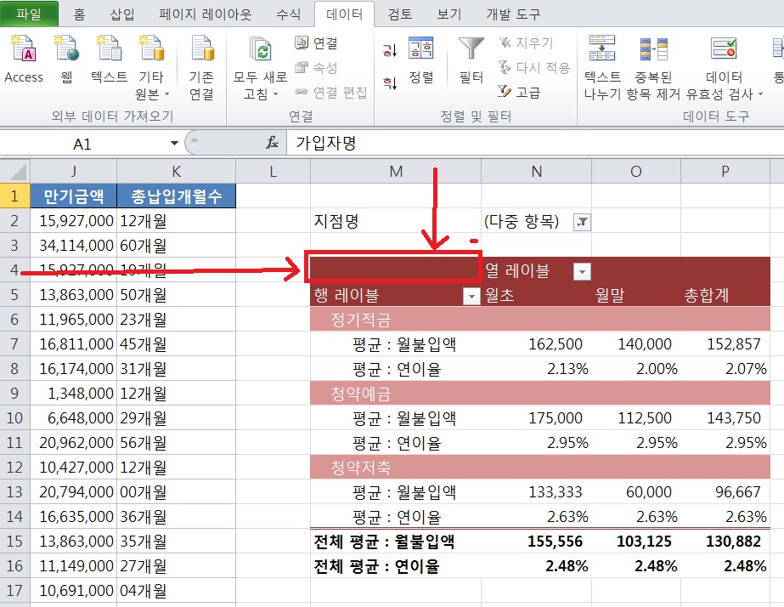Click the text import icon
The width and height of the screenshot is (784, 607).
pos(109,51)
